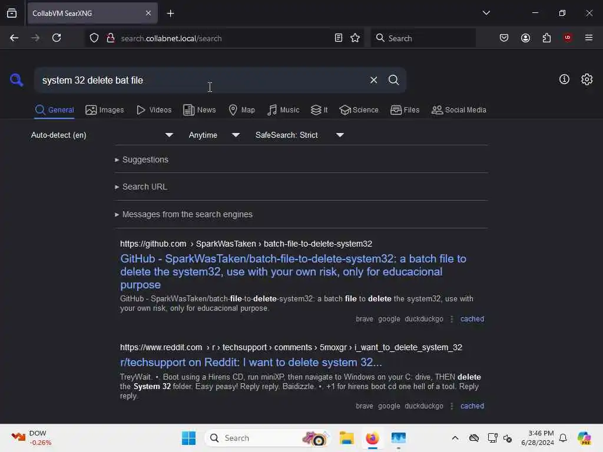This screenshot has height=452, width=603.
Task: Open the Copilot preview icon
Action: [584, 438]
